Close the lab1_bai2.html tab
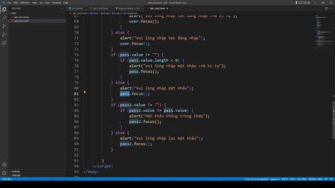This screenshot has height=188, width=335. [x=167, y=8]
